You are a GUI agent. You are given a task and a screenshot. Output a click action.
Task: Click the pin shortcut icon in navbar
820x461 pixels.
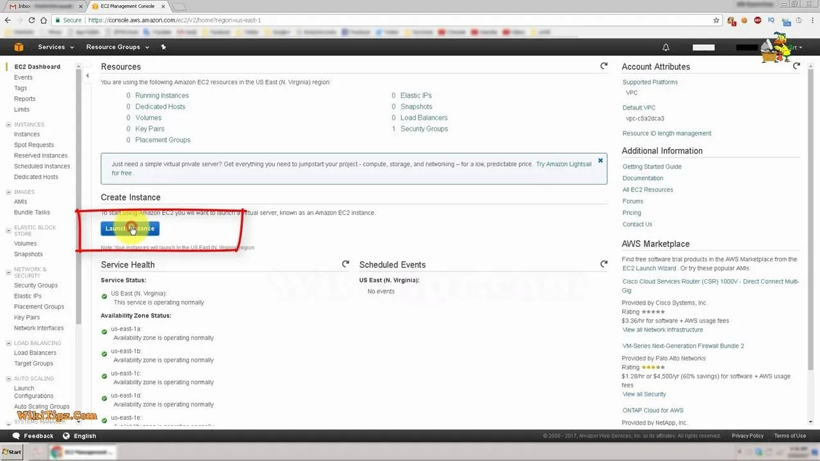[x=163, y=47]
